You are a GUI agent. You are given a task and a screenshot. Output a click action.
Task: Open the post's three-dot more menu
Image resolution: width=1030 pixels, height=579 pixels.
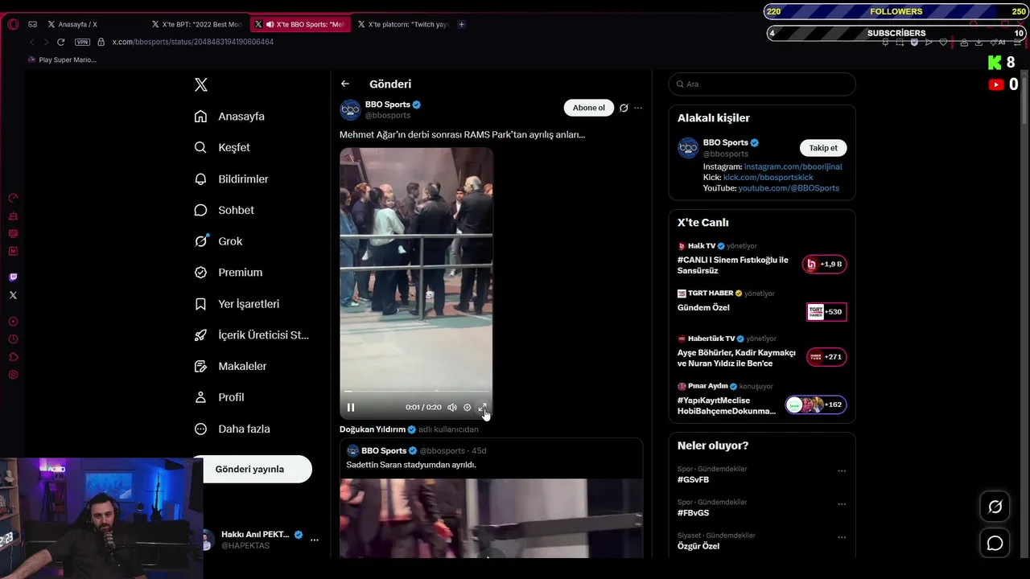638,108
